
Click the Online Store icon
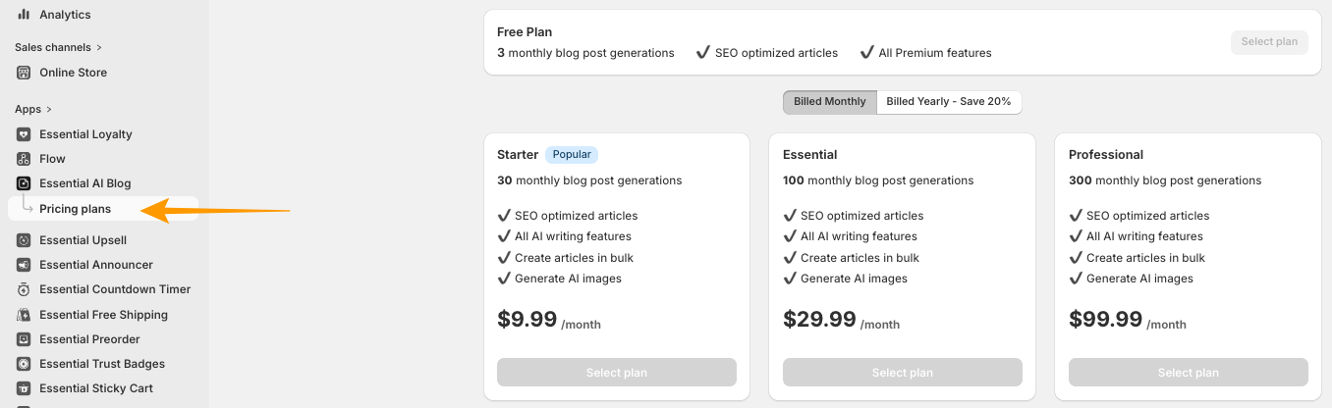[24, 73]
